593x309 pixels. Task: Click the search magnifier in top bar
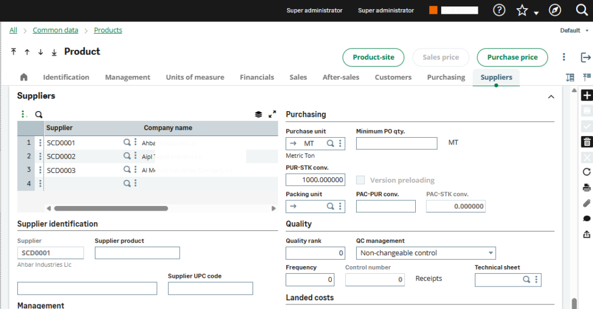point(582,10)
